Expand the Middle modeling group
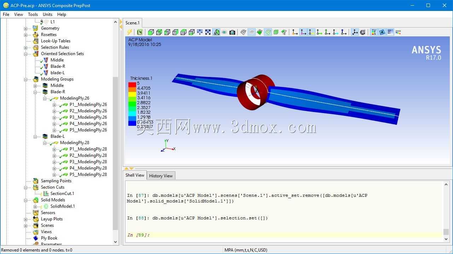This screenshot has width=453, height=254. pyautogui.click(x=35, y=86)
